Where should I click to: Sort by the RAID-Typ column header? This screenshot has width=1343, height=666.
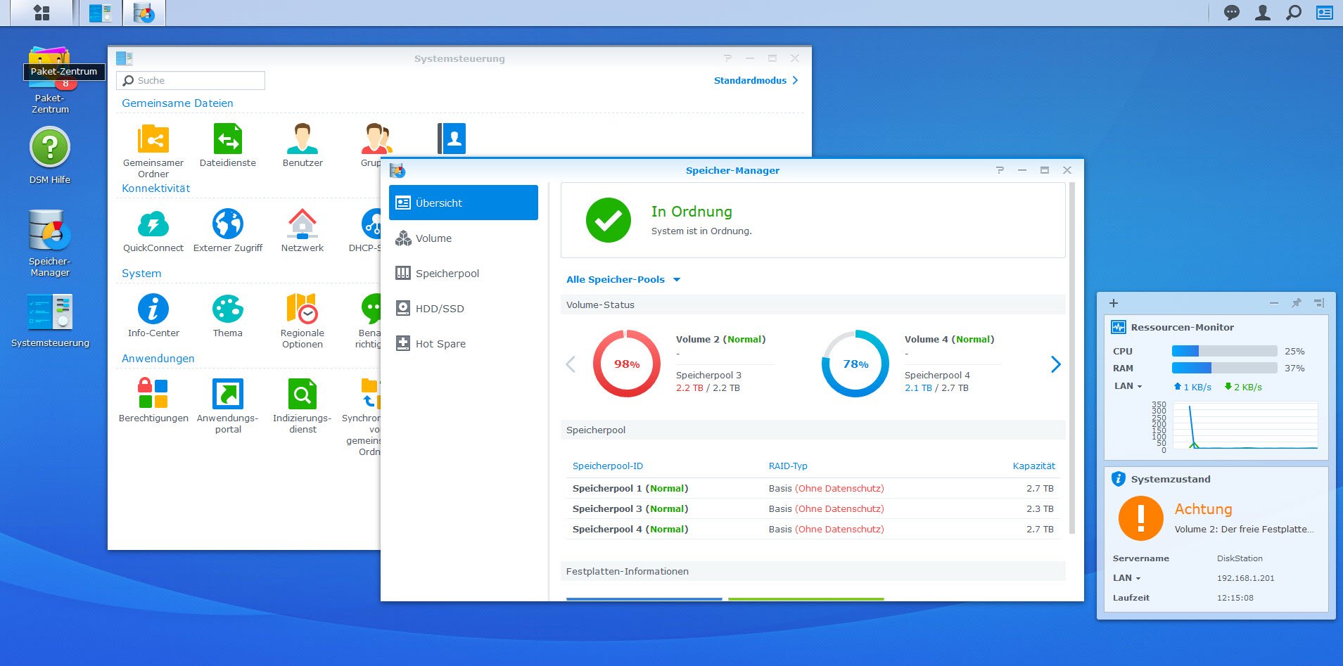788,466
